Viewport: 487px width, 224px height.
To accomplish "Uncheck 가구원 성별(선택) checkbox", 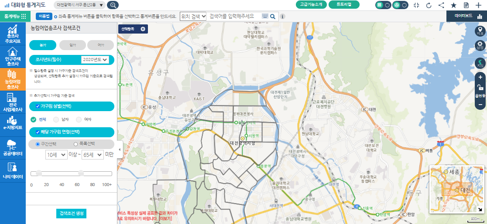I will point(38,106).
